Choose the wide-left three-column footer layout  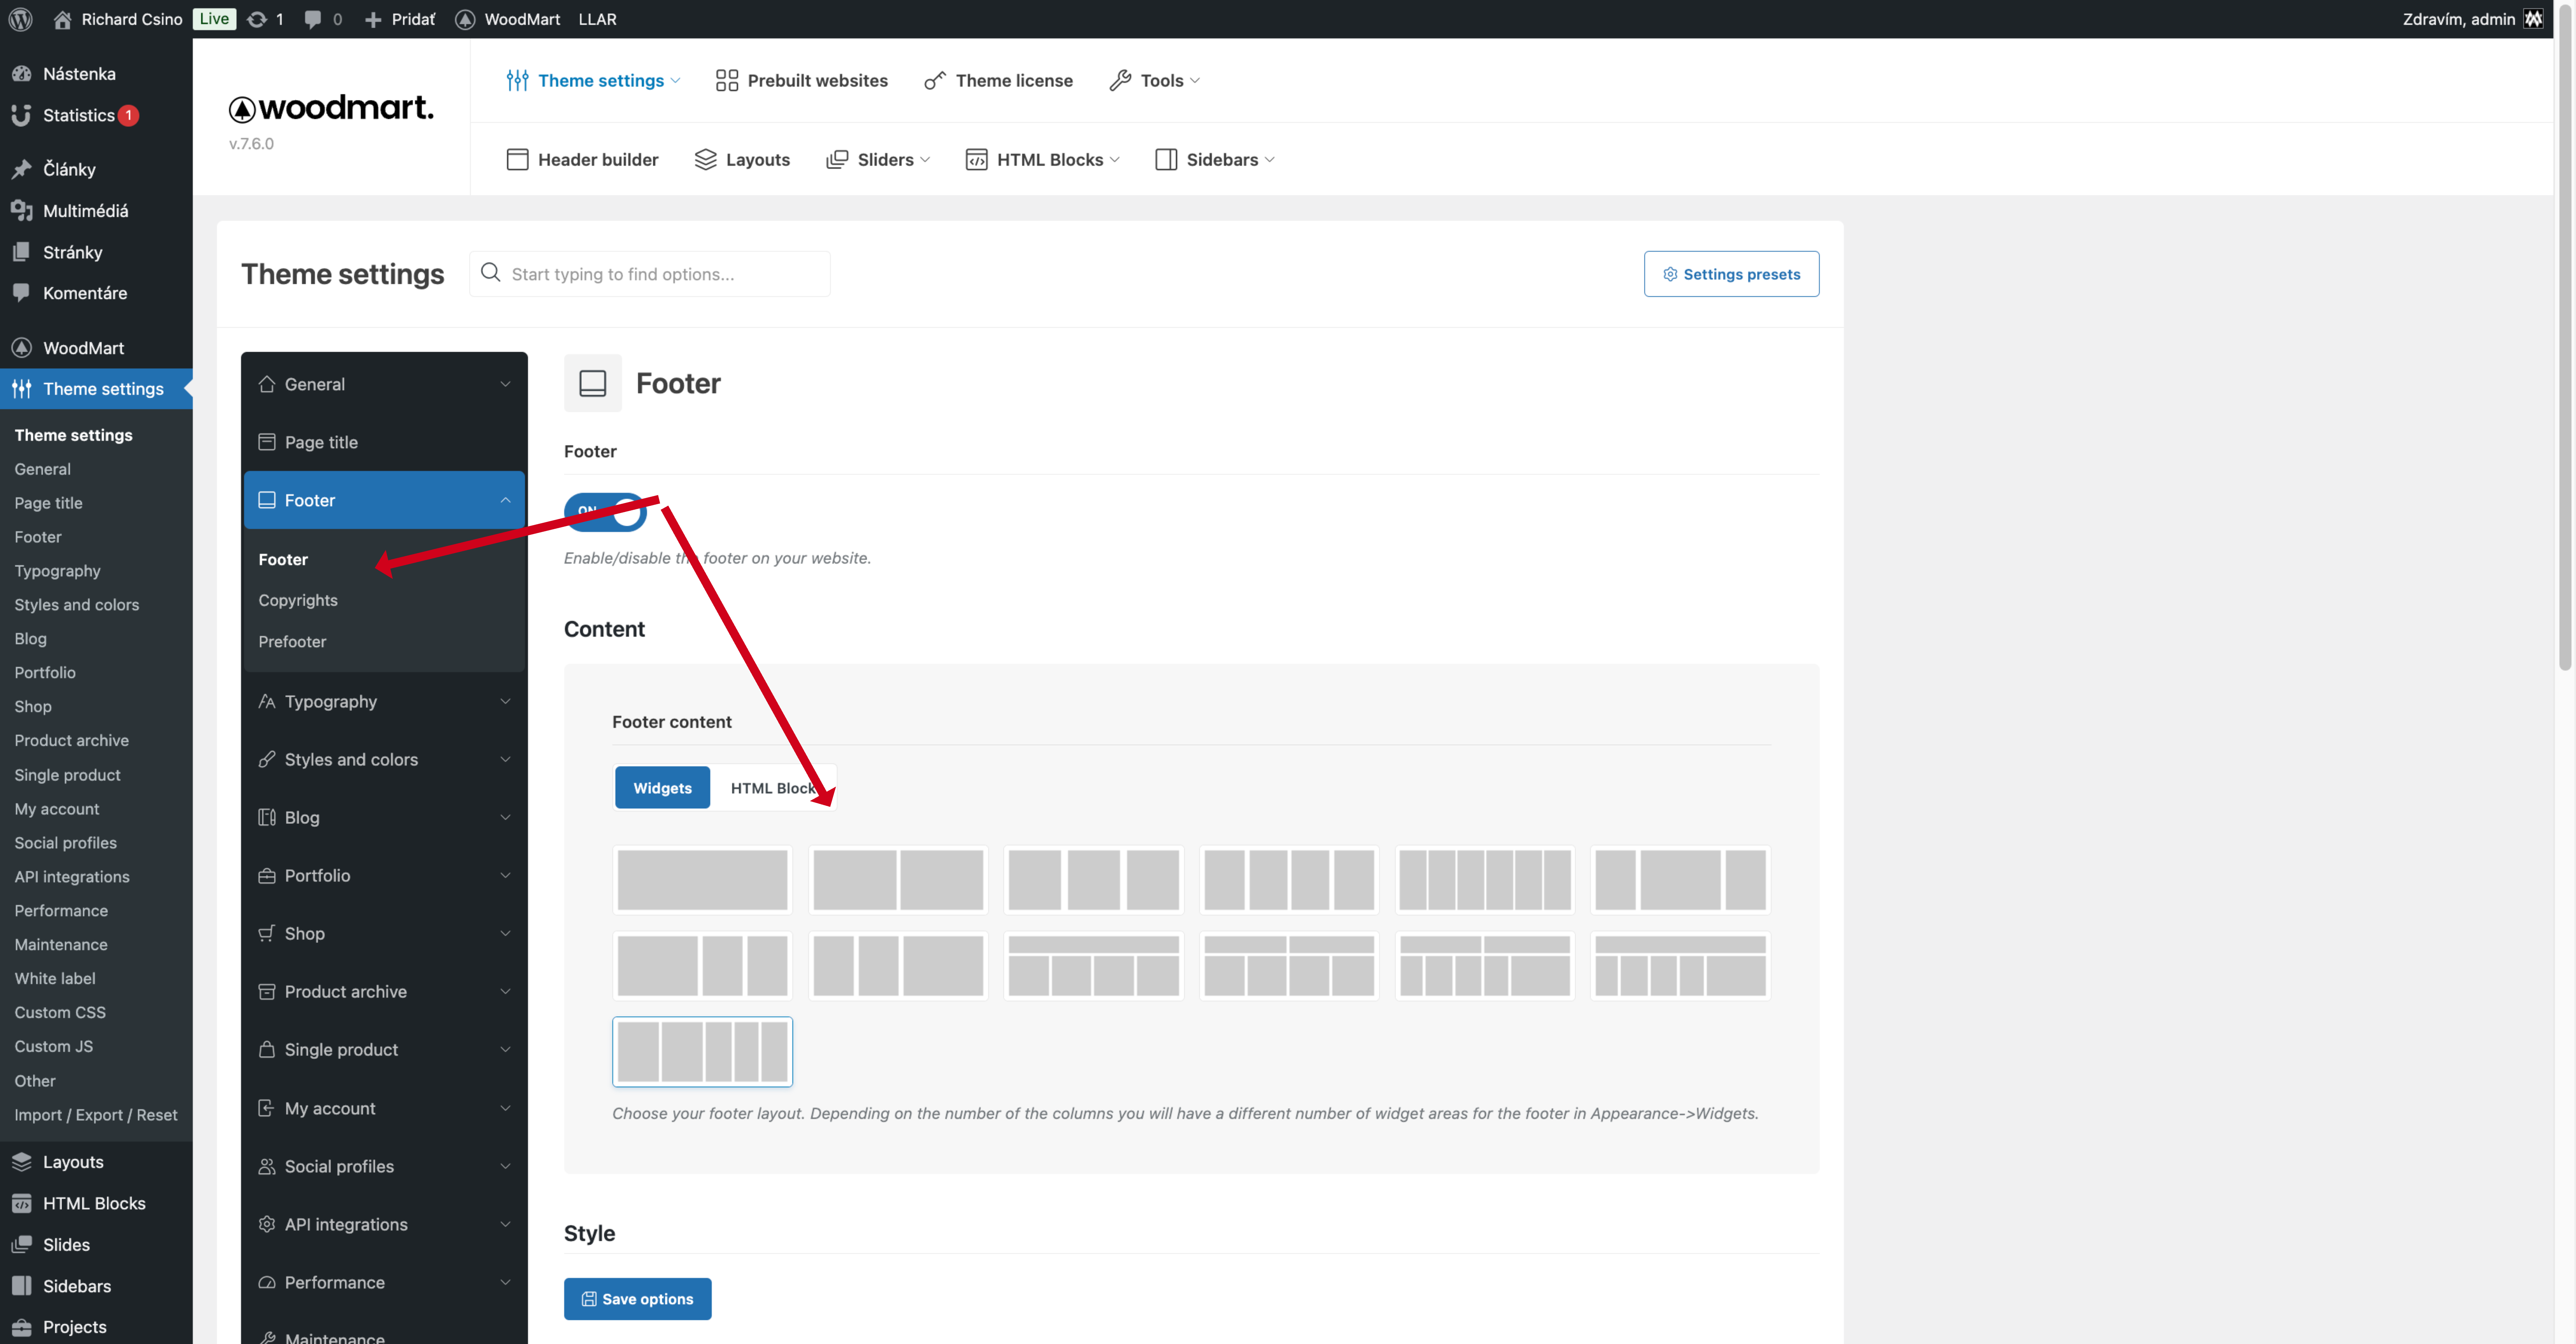702,966
